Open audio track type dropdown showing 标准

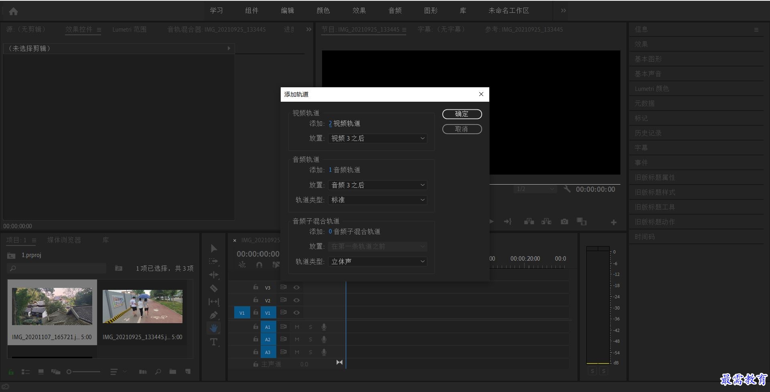point(378,200)
